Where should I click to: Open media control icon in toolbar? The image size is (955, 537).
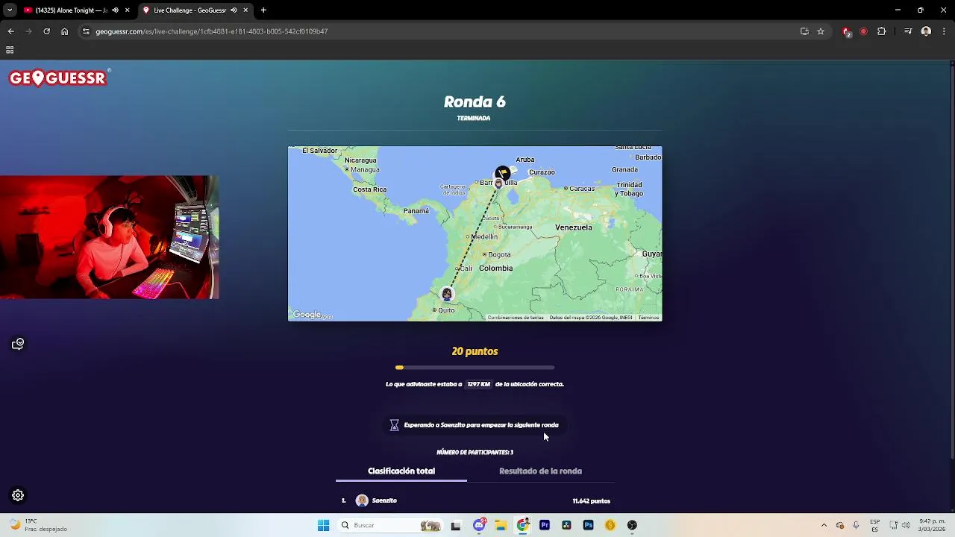[x=908, y=31]
